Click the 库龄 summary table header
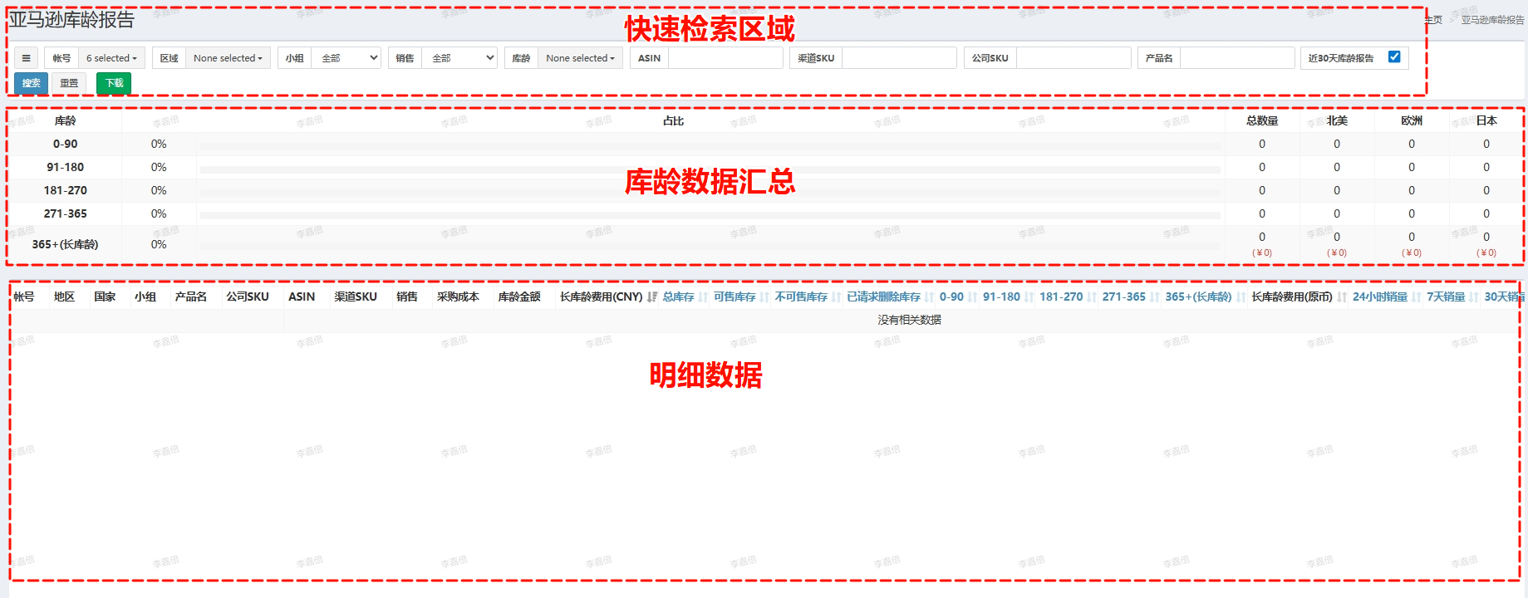The height and width of the screenshot is (598, 1528). pos(65,120)
